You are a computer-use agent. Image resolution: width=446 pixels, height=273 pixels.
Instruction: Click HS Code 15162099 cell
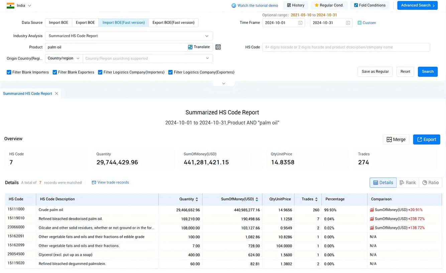(x=16, y=245)
